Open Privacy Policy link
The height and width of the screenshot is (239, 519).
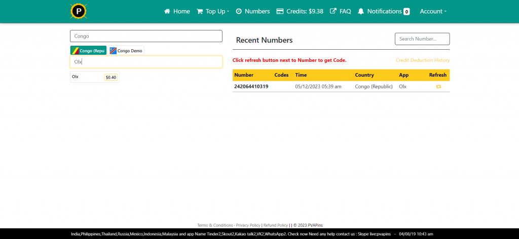248,225
